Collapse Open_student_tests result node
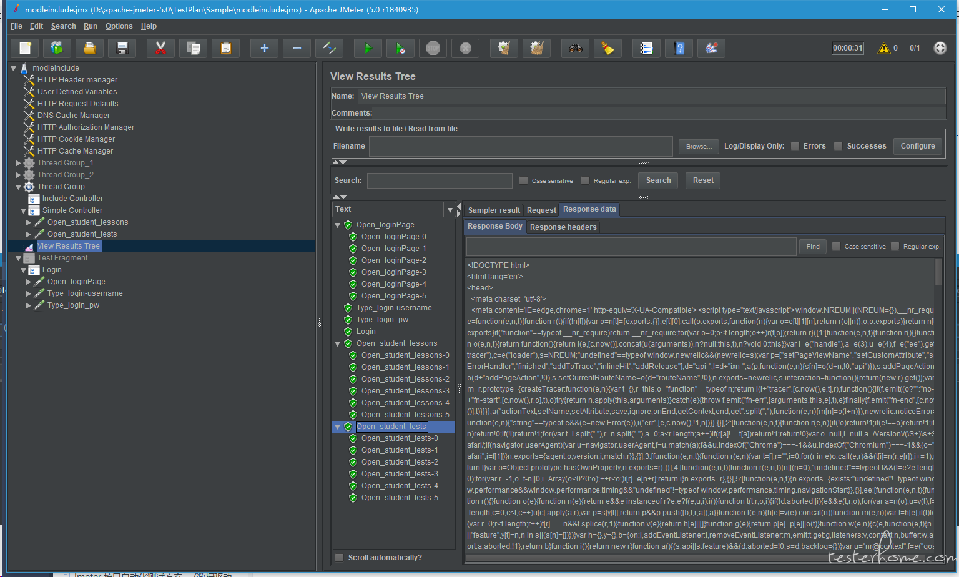 coord(338,427)
